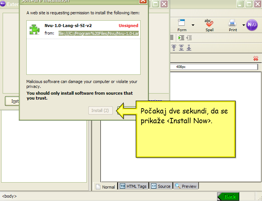Viewport: 262px width, 201px height.
Task: Open the Preview tab
Action: pyautogui.click(x=186, y=186)
